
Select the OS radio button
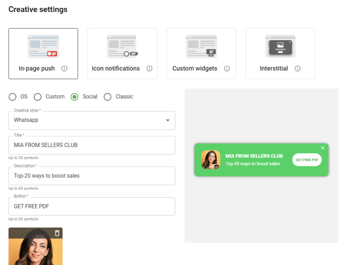click(x=12, y=97)
